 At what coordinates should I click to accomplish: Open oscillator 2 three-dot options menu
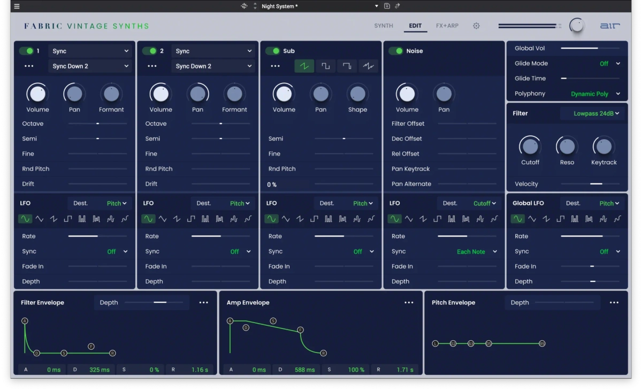tap(152, 66)
